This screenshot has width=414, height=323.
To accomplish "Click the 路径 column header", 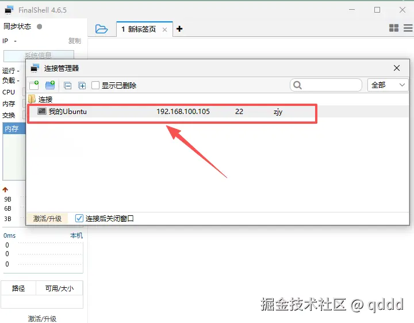I will pos(18,288).
